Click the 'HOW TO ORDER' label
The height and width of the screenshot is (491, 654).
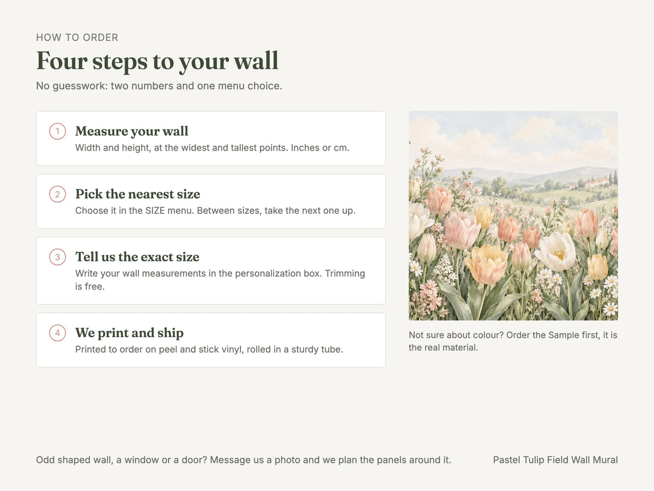[x=77, y=38]
